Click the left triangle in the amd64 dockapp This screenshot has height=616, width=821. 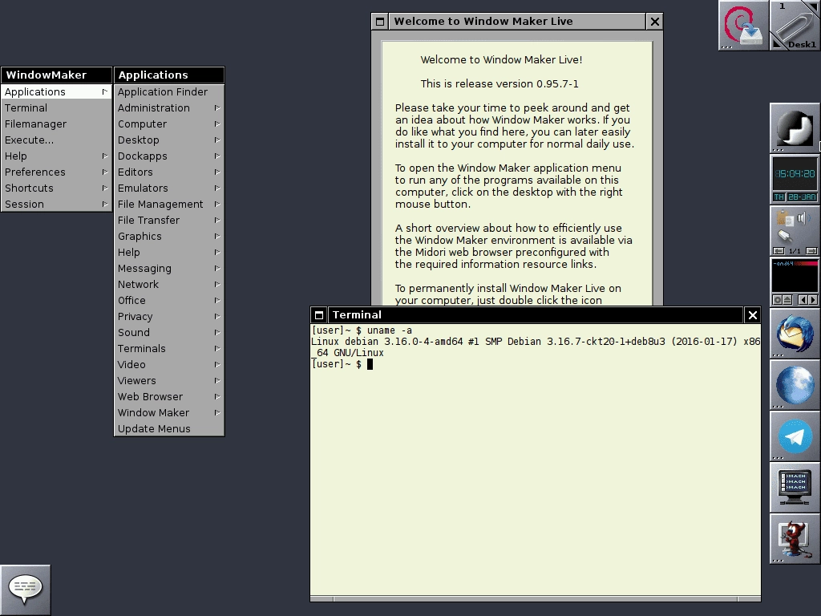point(803,300)
